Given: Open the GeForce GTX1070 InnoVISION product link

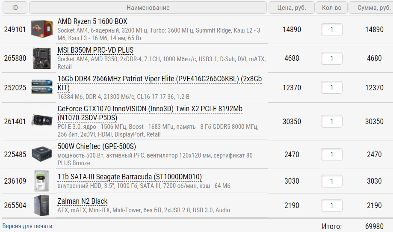Looking at the screenshot, I should [150, 109].
